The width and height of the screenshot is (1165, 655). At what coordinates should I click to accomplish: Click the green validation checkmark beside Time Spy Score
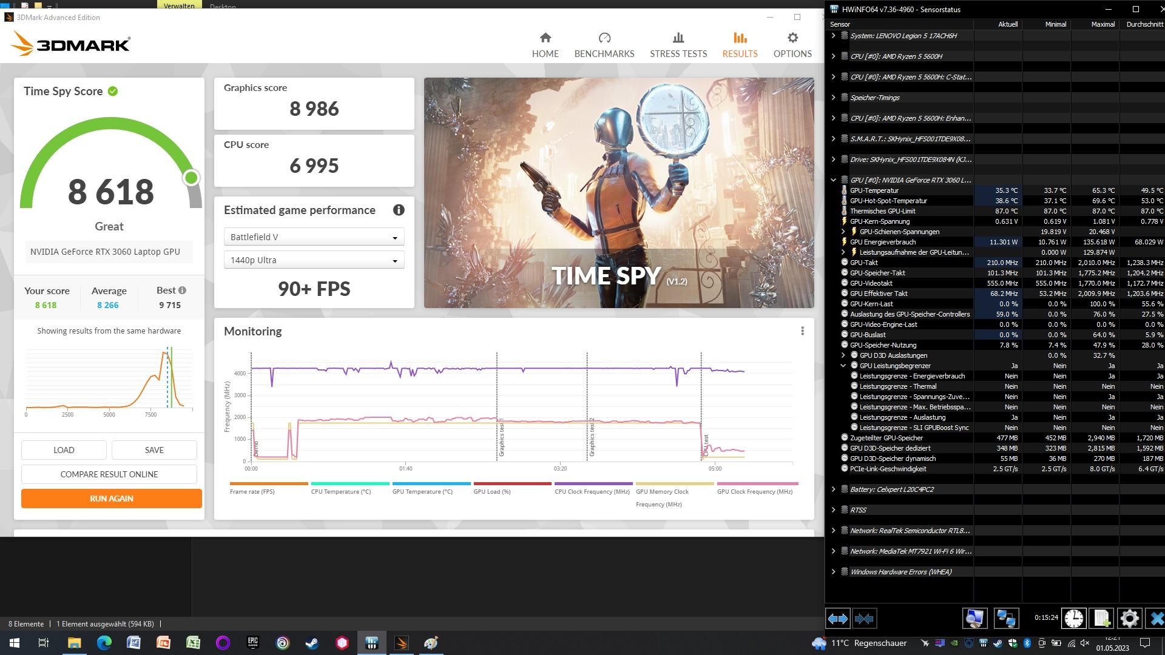click(113, 91)
